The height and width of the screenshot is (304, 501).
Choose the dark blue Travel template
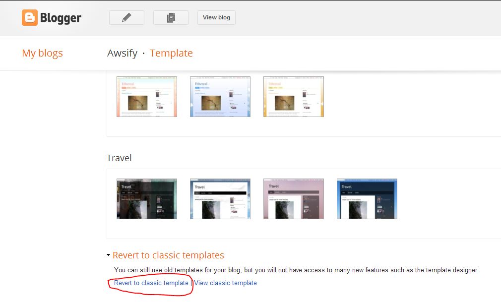pos(367,198)
